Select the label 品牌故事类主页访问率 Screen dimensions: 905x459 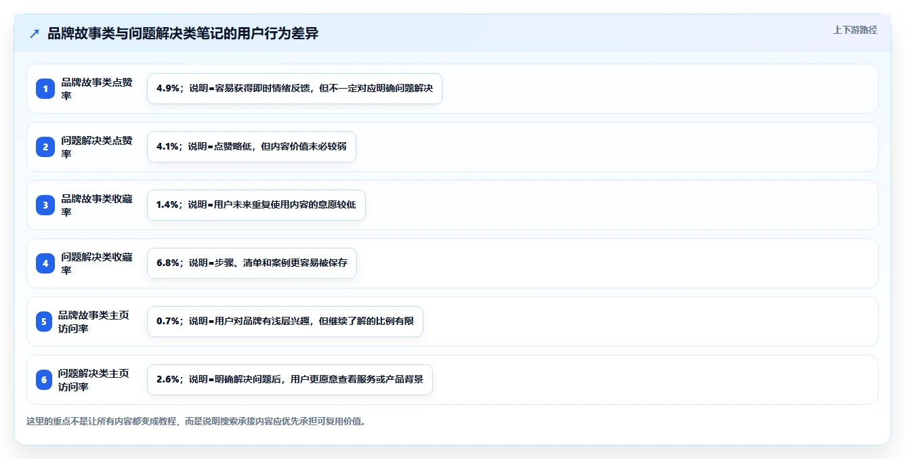click(x=94, y=322)
